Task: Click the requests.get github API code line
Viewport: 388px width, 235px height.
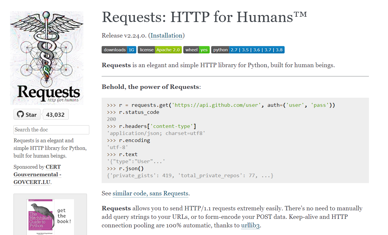Action: [221, 105]
